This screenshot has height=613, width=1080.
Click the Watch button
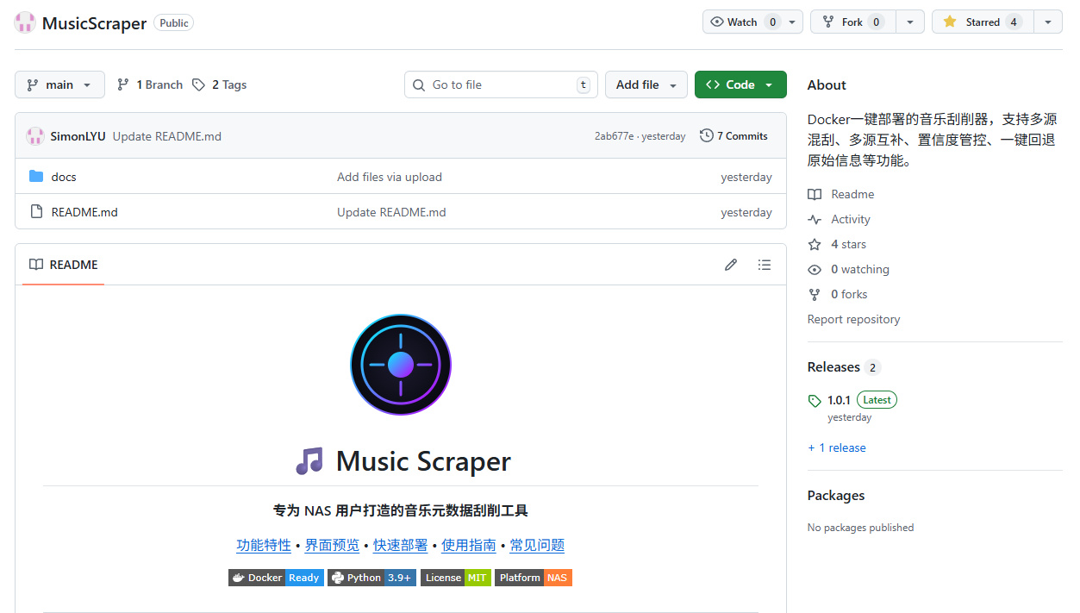(742, 22)
